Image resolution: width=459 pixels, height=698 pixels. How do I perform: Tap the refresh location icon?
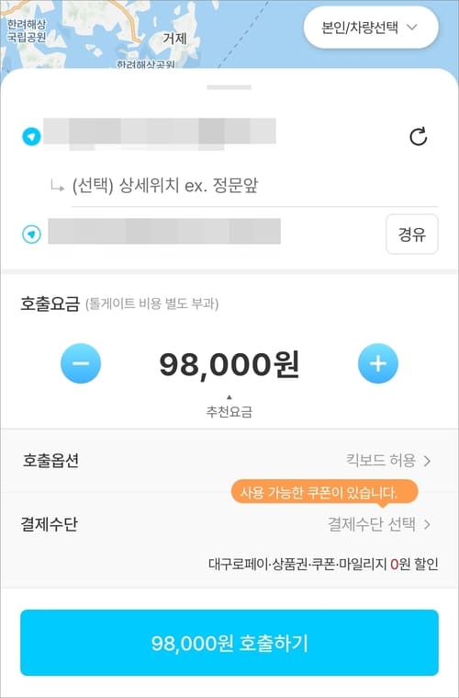tap(418, 137)
